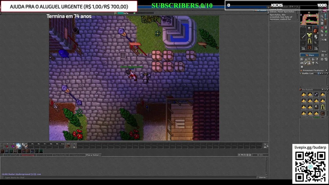
Task: Select the Placa Solar chat tab
Action: coord(93,155)
